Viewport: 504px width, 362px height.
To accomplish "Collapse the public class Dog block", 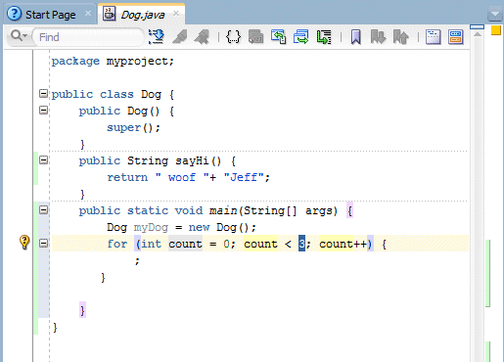I will pyautogui.click(x=43, y=94).
